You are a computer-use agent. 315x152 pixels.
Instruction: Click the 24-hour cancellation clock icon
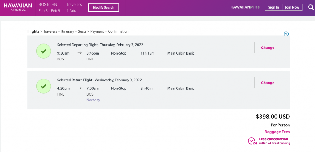pyautogui.click(x=252, y=141)
